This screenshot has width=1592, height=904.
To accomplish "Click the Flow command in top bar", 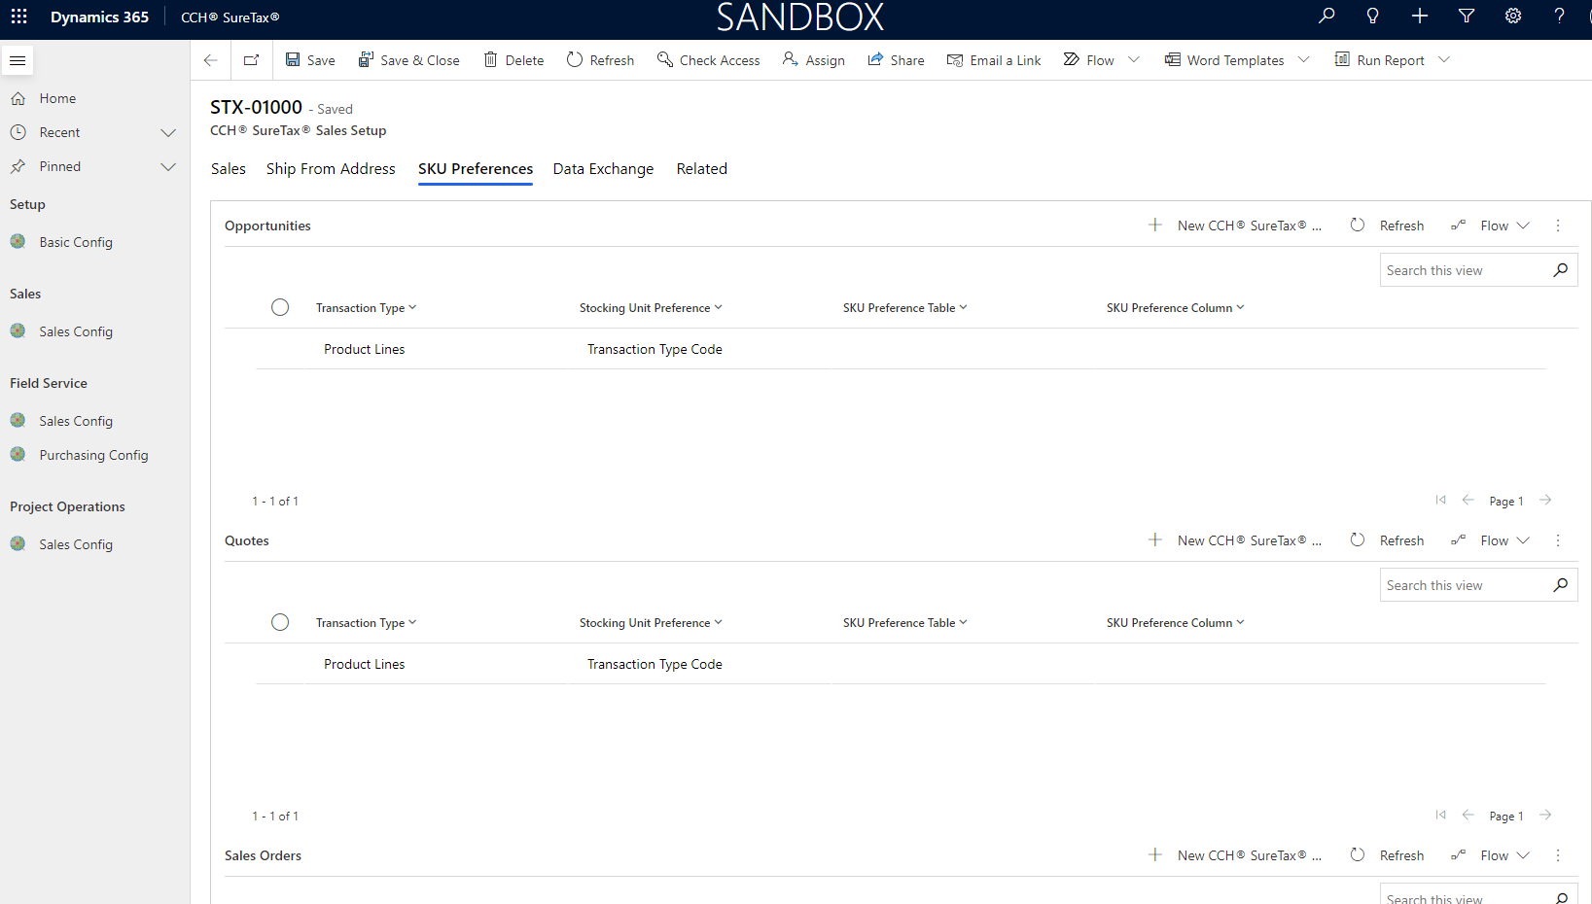I will click(1088, 60).
